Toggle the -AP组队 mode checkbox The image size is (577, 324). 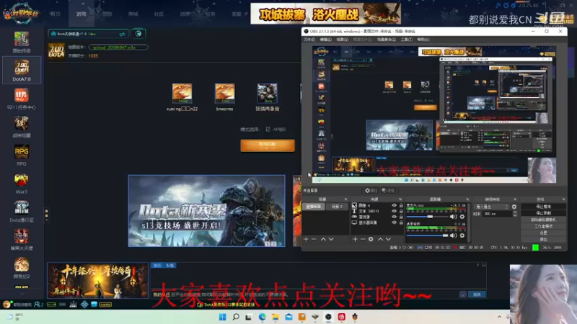(x=268, y=130)
